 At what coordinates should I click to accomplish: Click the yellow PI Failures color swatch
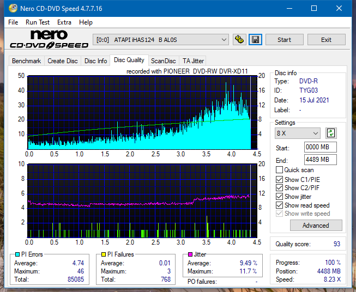pos(104,254)
